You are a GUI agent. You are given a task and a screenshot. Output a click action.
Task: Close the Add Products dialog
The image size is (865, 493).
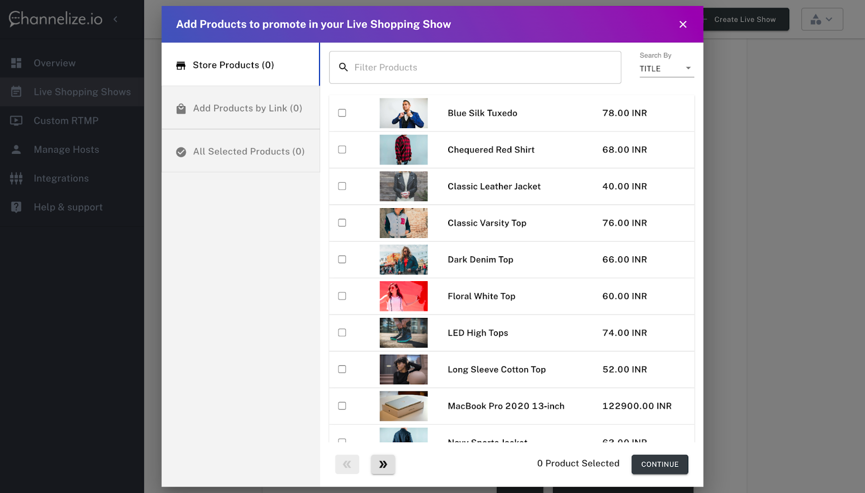[683, 24]
